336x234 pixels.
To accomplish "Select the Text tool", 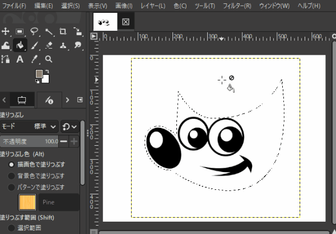I will coord(20,59).
